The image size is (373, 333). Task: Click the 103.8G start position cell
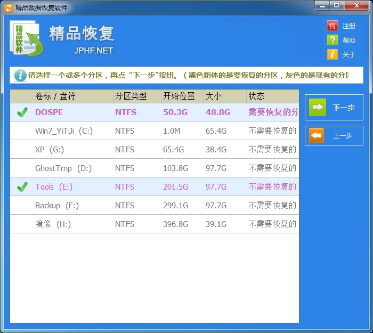pyautogui.click(x=175, y=168)
